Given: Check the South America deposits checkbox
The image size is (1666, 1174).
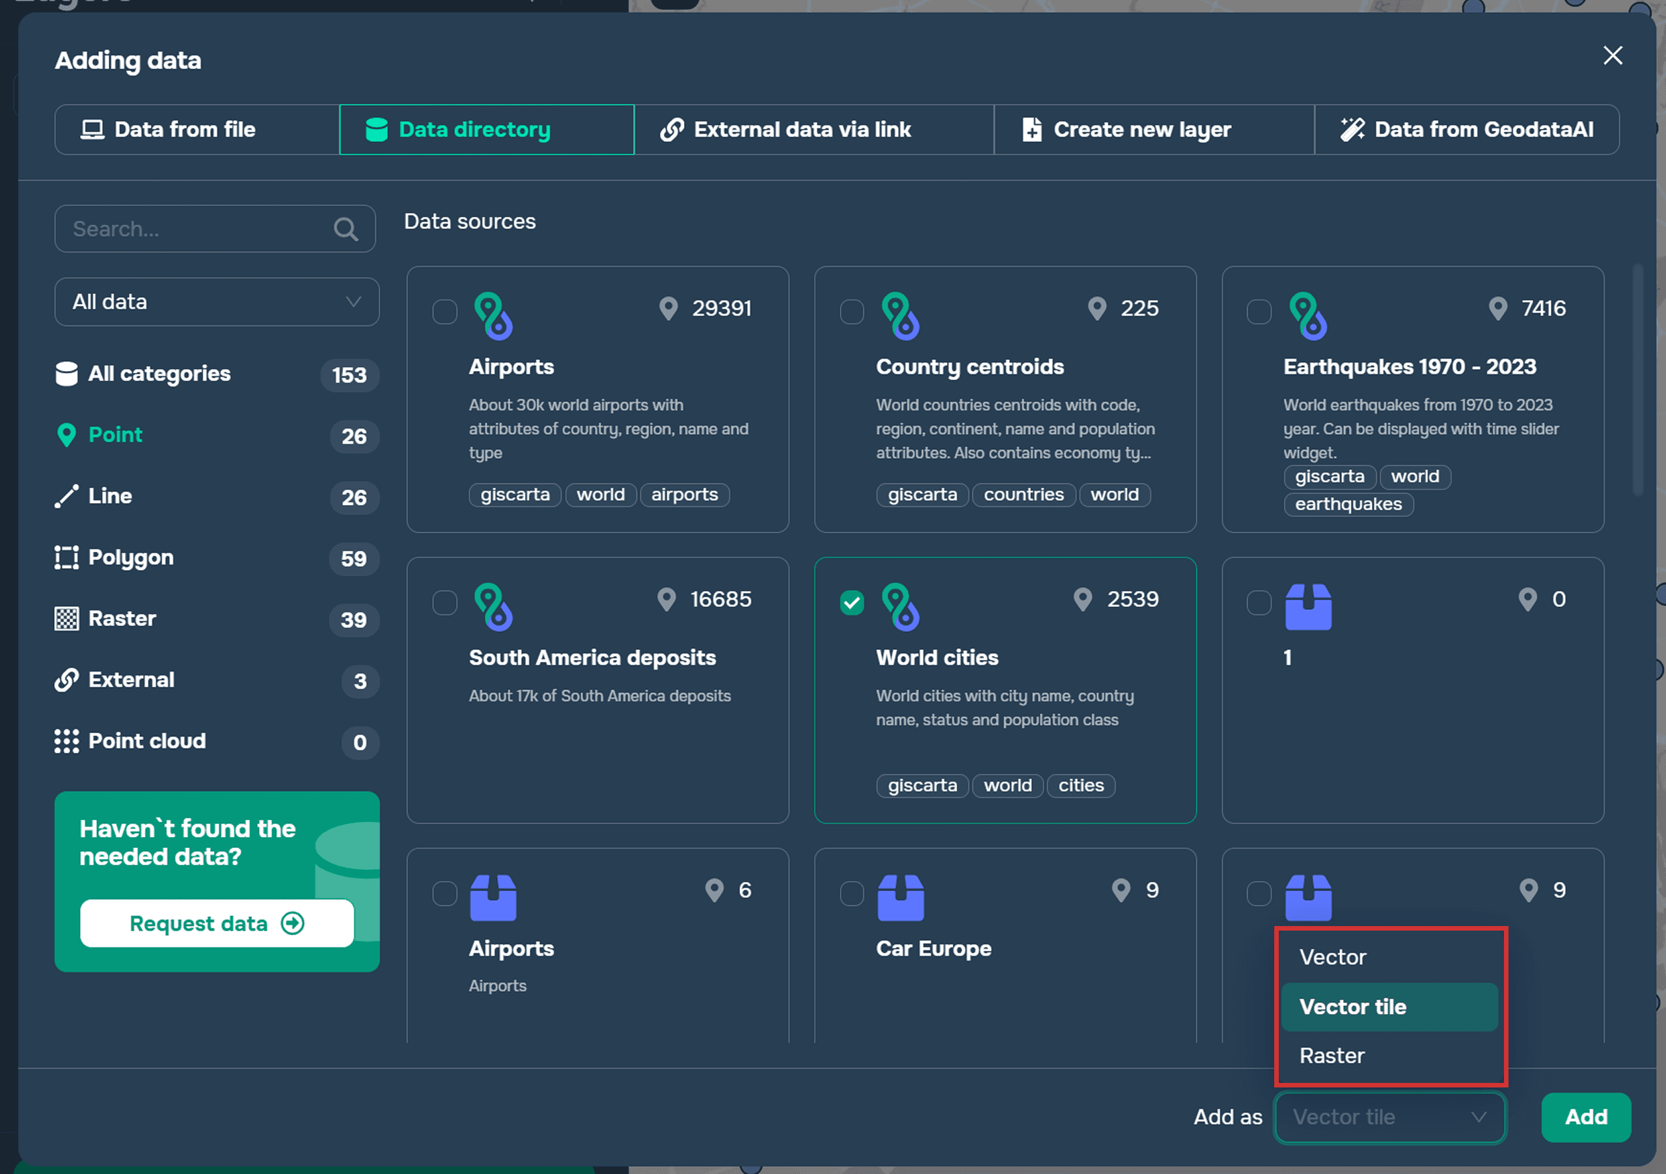Looking at the screenshot, I should click(444, 603).
